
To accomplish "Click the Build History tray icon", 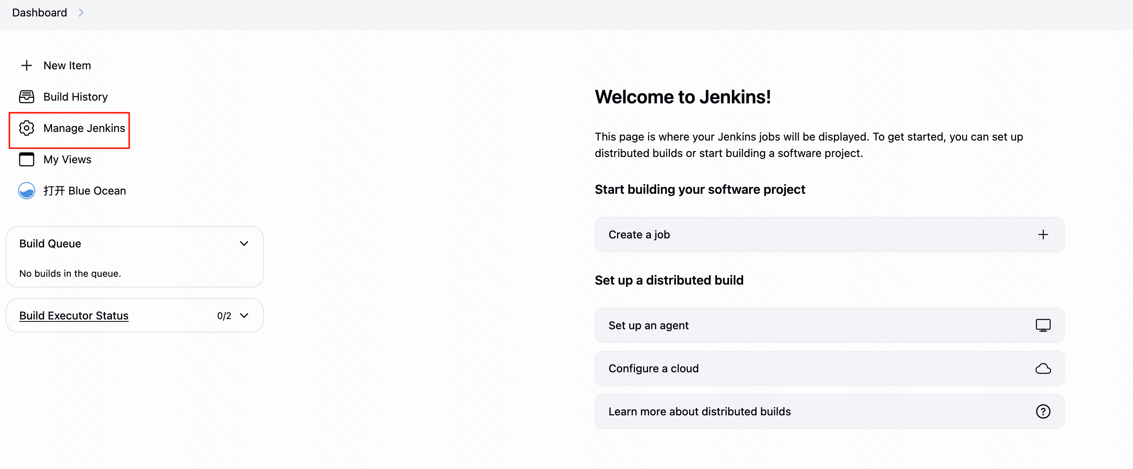I will [x=26, y=97].
